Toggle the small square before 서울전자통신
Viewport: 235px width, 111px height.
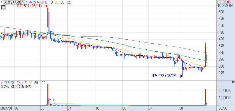point(1,2)
